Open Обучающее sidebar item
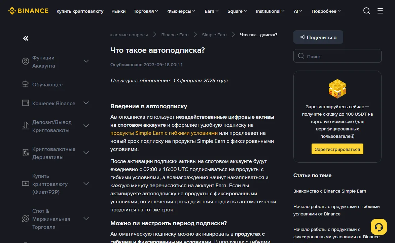This screenshot has width=395, height=243. pos(47,84)
